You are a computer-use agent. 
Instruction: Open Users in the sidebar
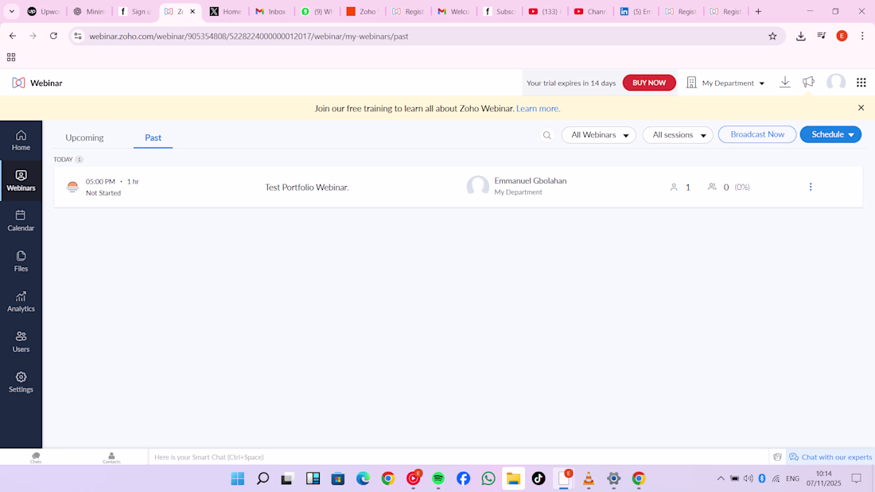[21, 342]
